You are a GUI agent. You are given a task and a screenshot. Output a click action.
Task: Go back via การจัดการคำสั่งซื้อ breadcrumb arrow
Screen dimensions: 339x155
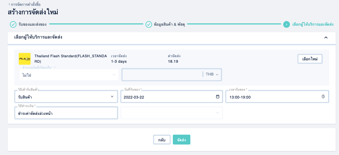pos(9,4)
